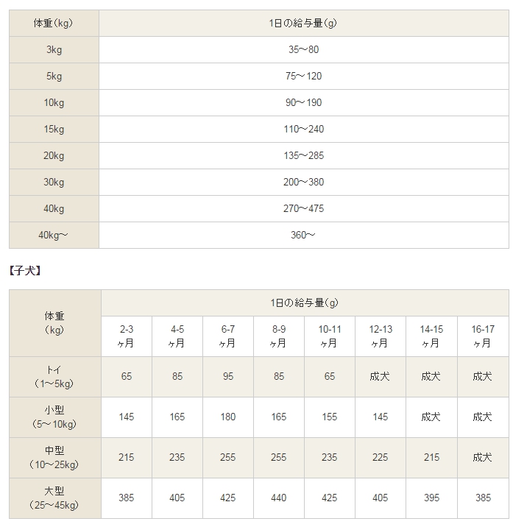The width and height of the screenshot is (513, 527).
Task: Click the 15kg weight row label
Action: coord(54,129)
